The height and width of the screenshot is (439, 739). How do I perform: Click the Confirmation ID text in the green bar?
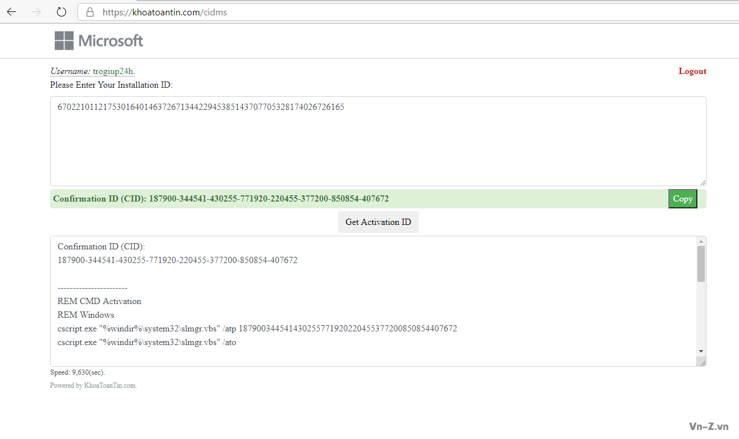click(x=221, y=199)
